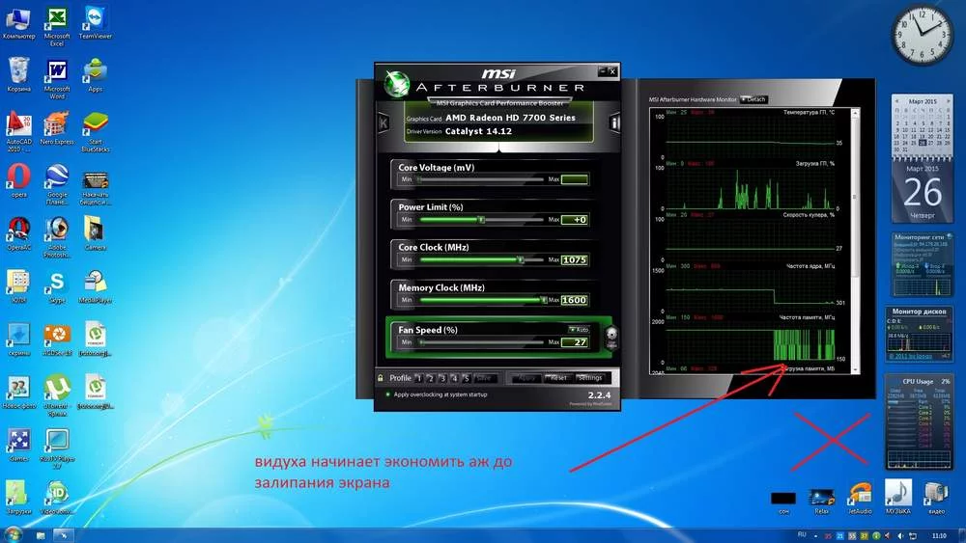Click the taskbar clock showing 11:10
This screenshot has width=966, height=543.
[940, 535]
